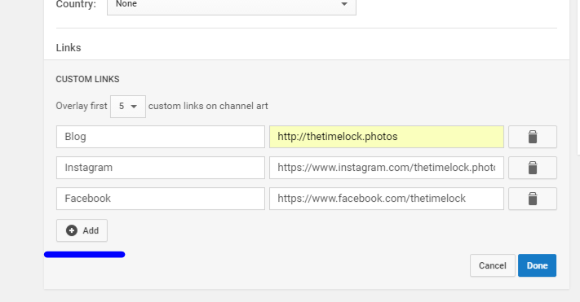The height and width of the screenshot is (302, 580).
Task: Select the 'custom links on channel art' text
Action: point(208,106)
